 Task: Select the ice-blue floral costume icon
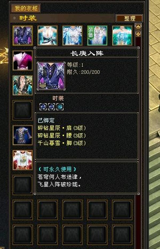(73, 35)
